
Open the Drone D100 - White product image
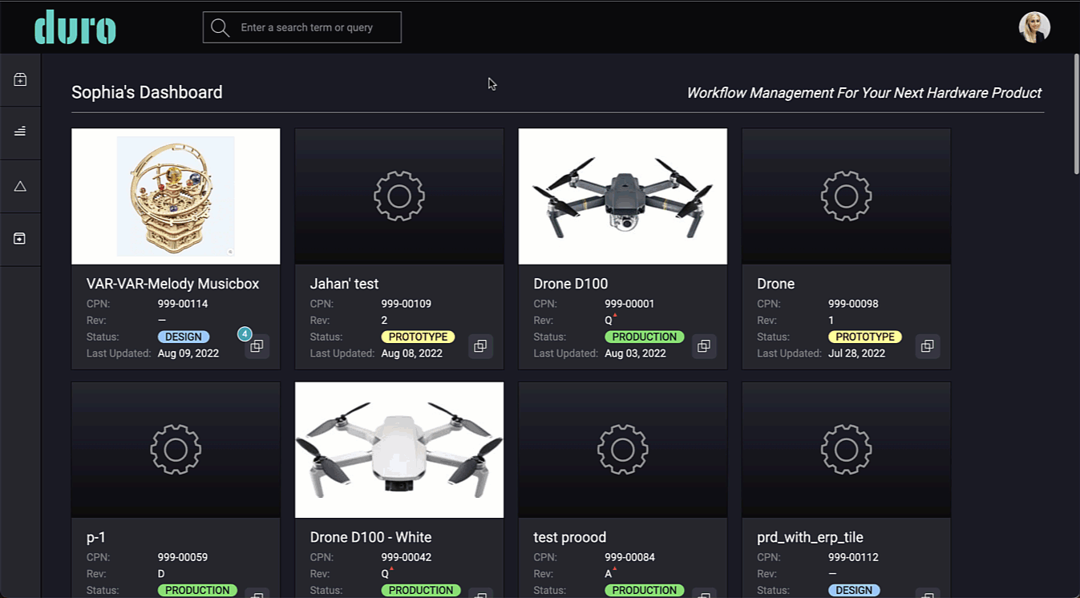pyautogui.click(x=399, y=450)
